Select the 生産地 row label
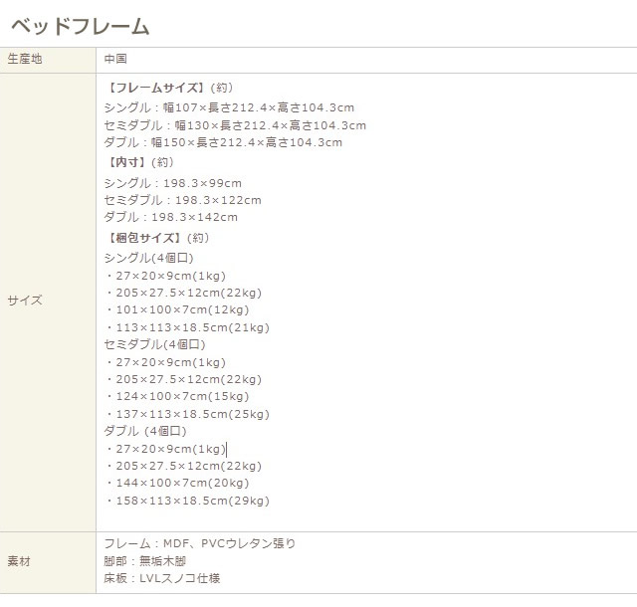 coord(25,60)
